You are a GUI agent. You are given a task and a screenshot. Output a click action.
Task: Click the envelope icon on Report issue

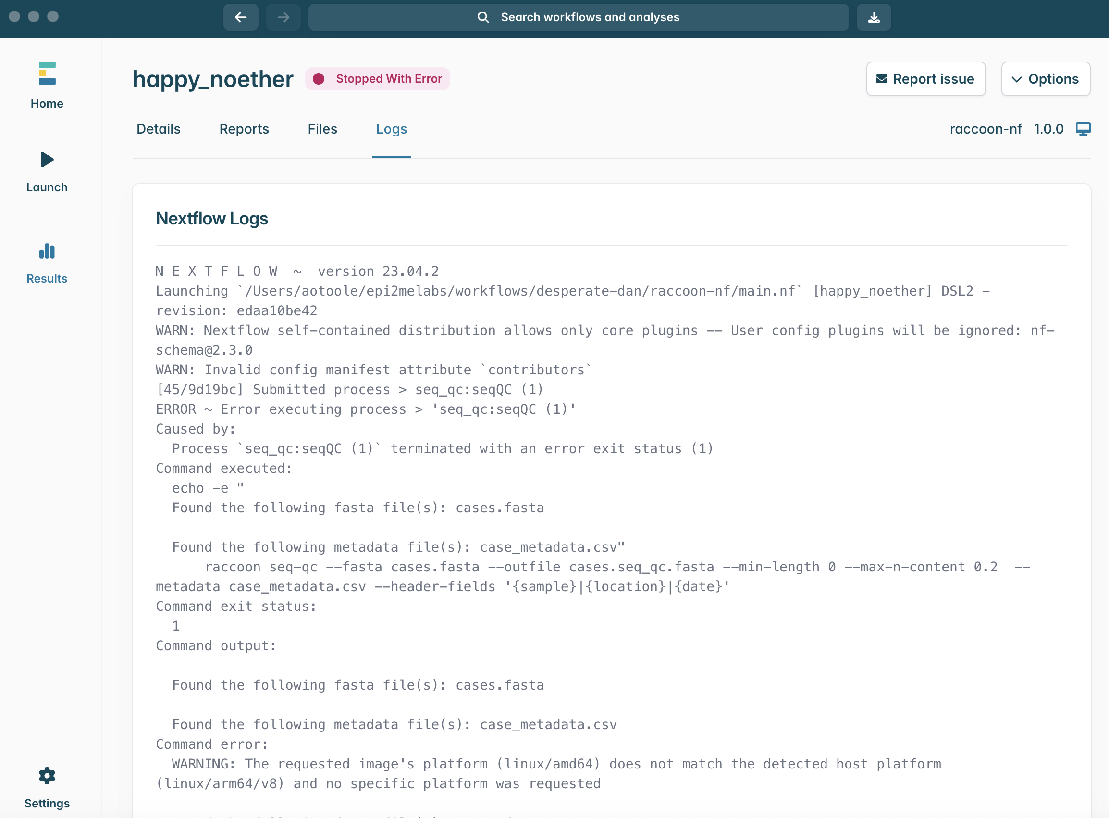click(881, 79)
